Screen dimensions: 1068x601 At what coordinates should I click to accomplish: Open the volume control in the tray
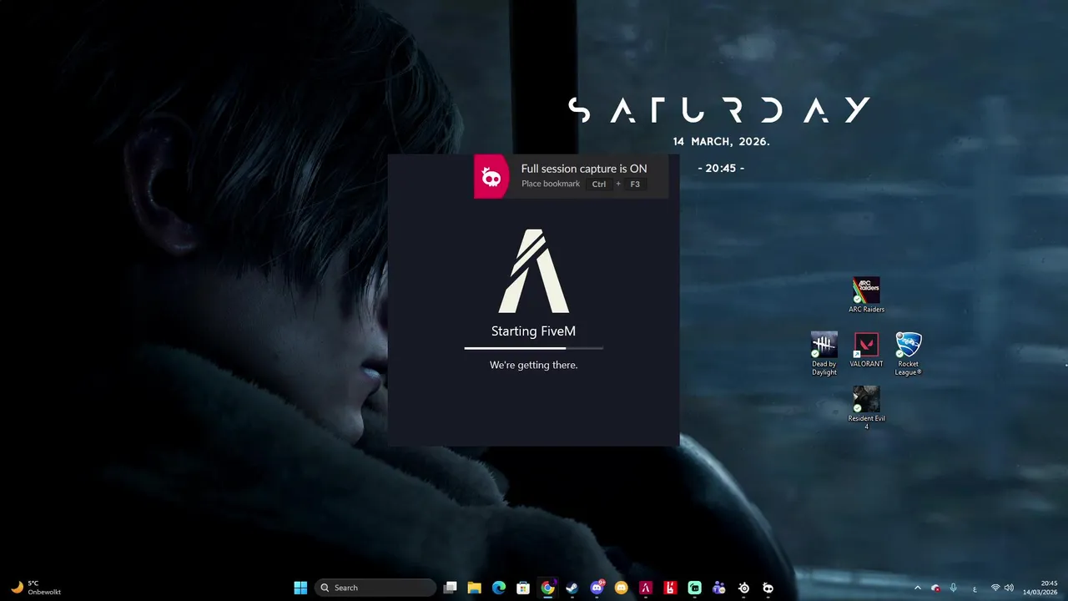tap(1010, 588)
